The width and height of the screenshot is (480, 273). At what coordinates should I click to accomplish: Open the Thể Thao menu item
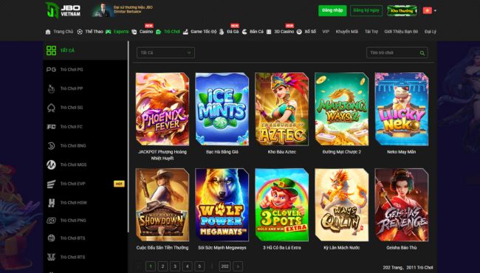click(90, 32)
